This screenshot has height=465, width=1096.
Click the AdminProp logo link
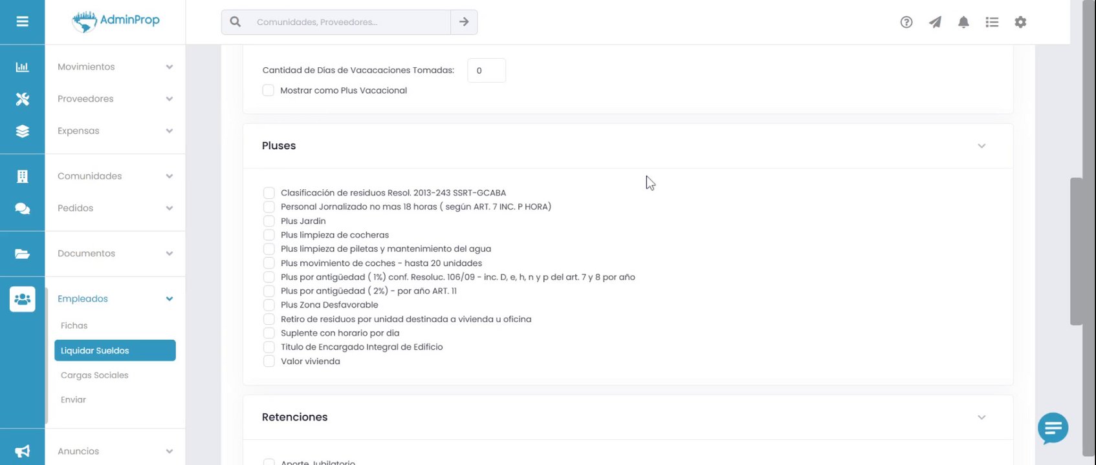[115, 22]
